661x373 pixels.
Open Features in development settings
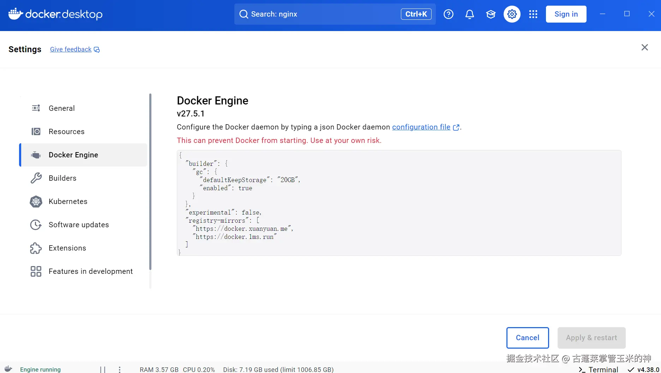pyautogui.click(x=83, y=271)
